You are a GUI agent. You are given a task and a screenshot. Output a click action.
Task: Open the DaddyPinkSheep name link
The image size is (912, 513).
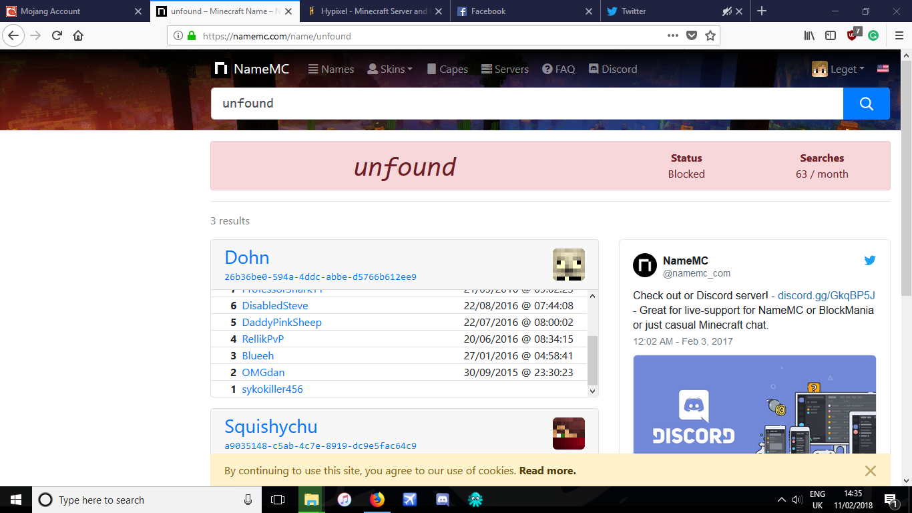tap(282, 322)
